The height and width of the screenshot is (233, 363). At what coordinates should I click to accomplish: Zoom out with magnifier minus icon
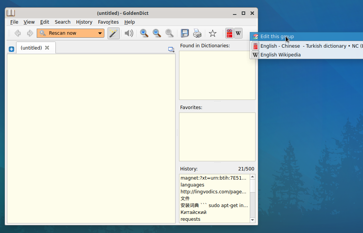tap(157, 33)
